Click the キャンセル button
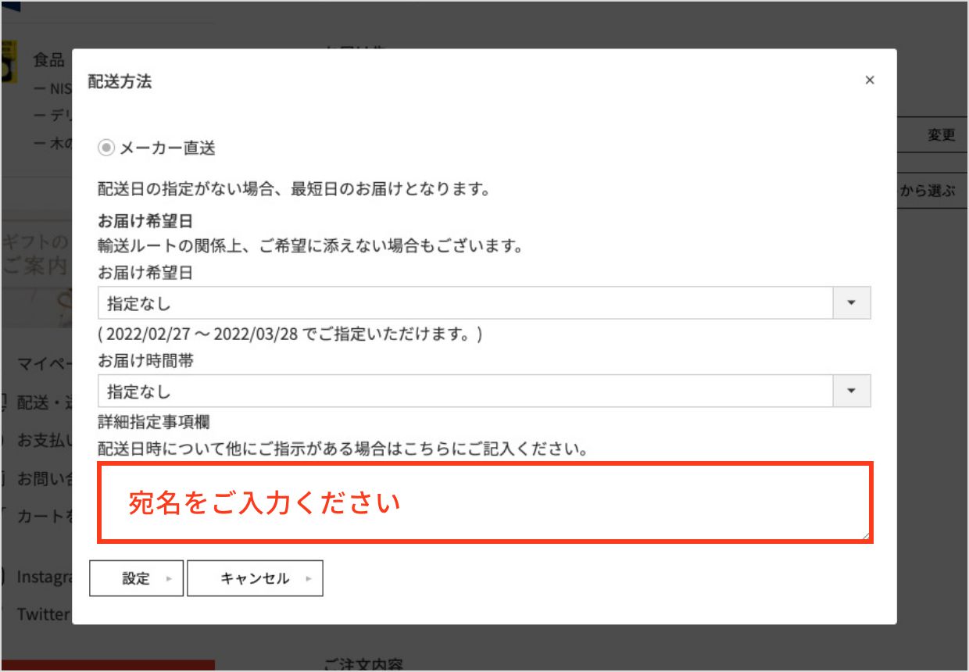 pos(255,579)
